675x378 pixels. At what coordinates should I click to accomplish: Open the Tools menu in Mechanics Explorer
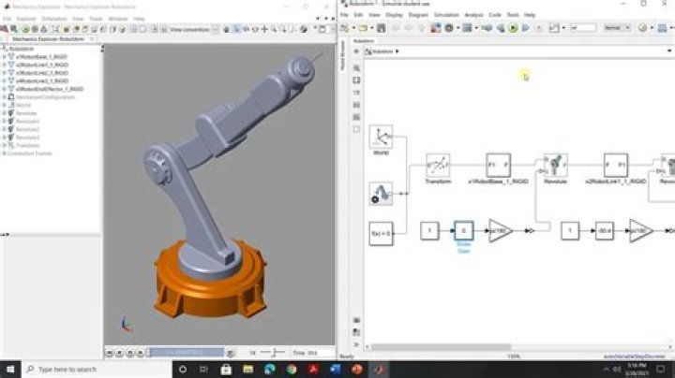(x=95, y=18)
